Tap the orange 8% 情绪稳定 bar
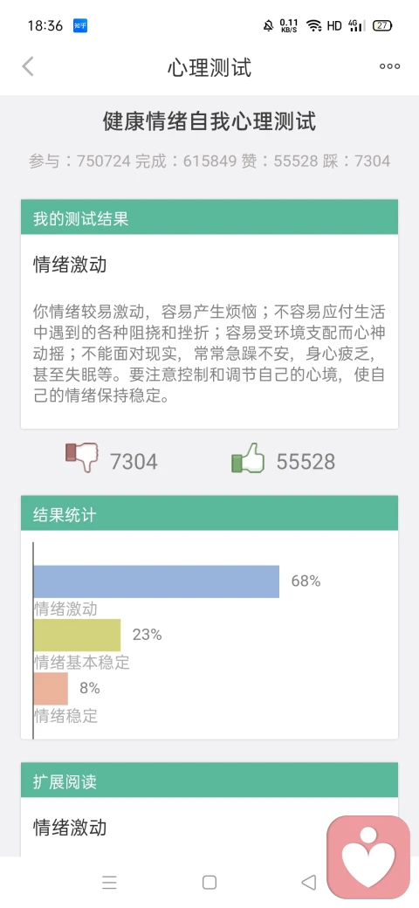This screenshot has width=419, height=908. 51,689
